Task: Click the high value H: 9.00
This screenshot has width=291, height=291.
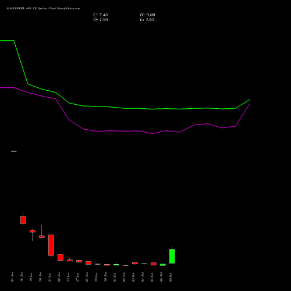Action: pyautogui.click(x=147, y=15)
